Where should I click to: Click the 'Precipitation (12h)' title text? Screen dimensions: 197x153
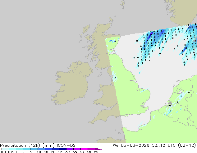click(x=20, y=146)
